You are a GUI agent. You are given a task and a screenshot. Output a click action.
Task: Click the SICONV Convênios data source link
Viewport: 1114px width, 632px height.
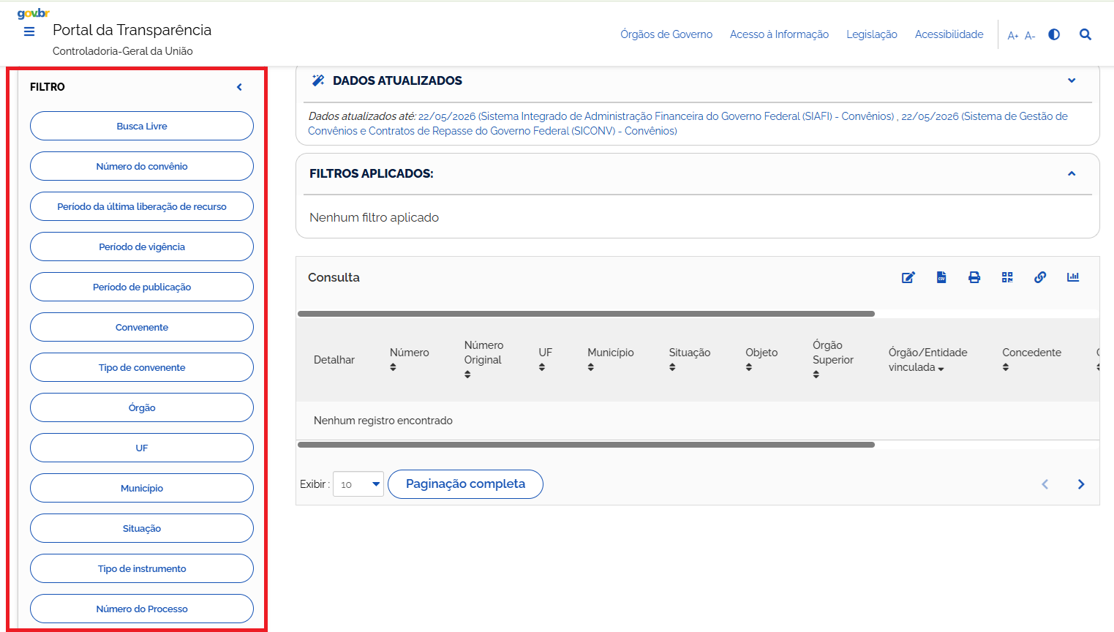(x=688, y=124)
